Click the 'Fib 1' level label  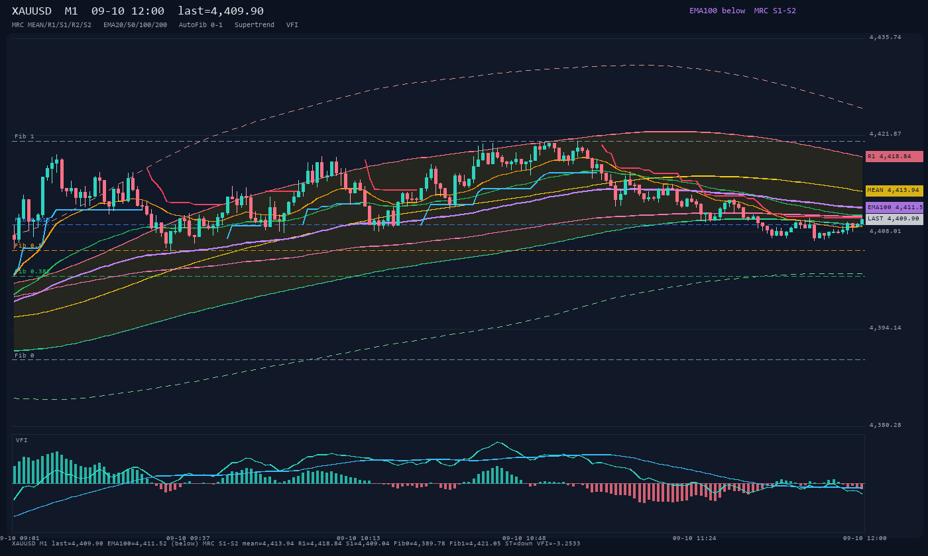click(x=25, y=136)
